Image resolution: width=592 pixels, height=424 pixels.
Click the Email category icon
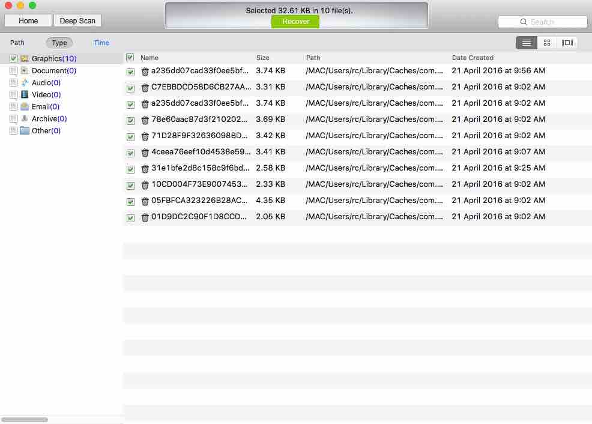[x=25, y=106]
